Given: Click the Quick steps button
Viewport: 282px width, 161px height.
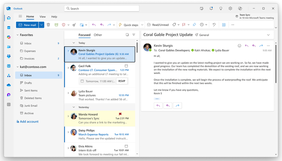Looking at the screenshot, I should pyautogui.click(x=129, y=25).
